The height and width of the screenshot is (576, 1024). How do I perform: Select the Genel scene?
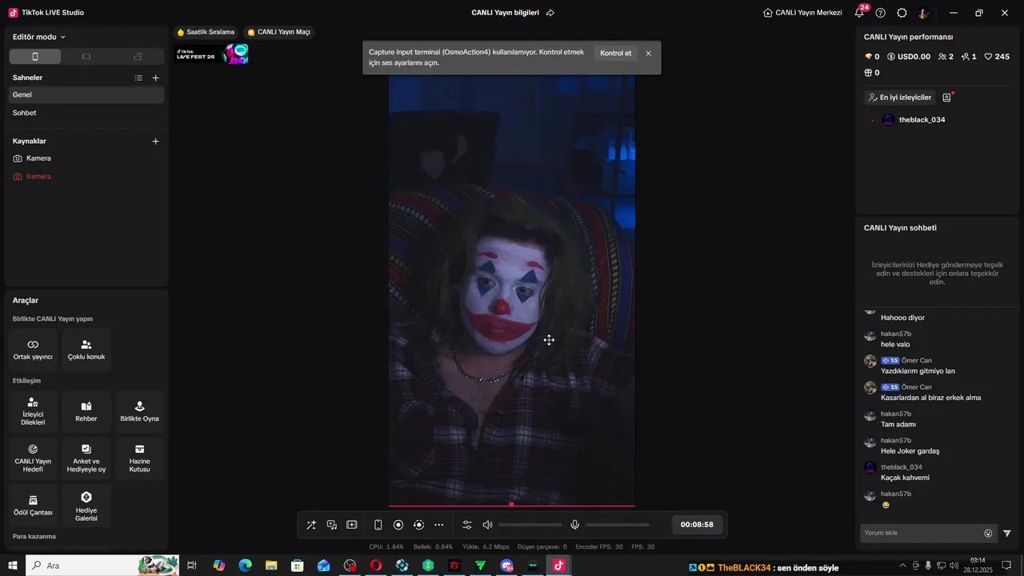(x=86, y=94)
